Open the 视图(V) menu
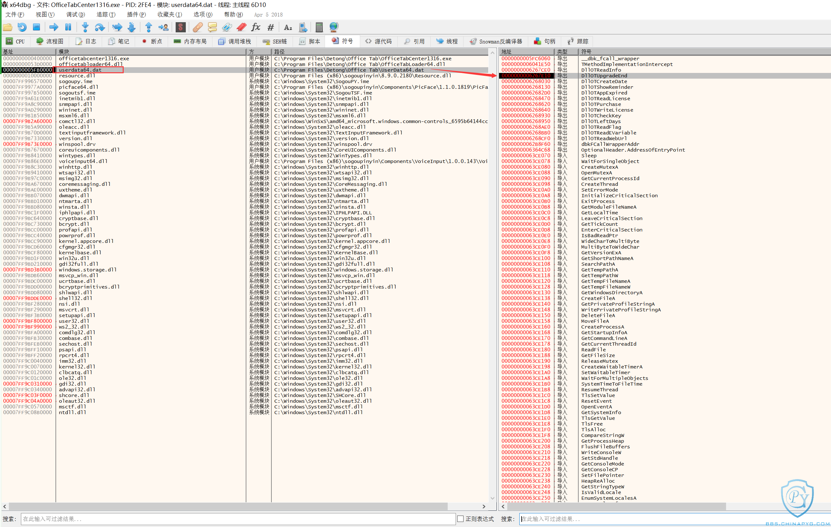The image size is (831, 527). 45,15
